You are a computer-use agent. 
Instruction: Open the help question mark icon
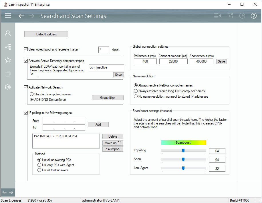(x=254, y=16)
